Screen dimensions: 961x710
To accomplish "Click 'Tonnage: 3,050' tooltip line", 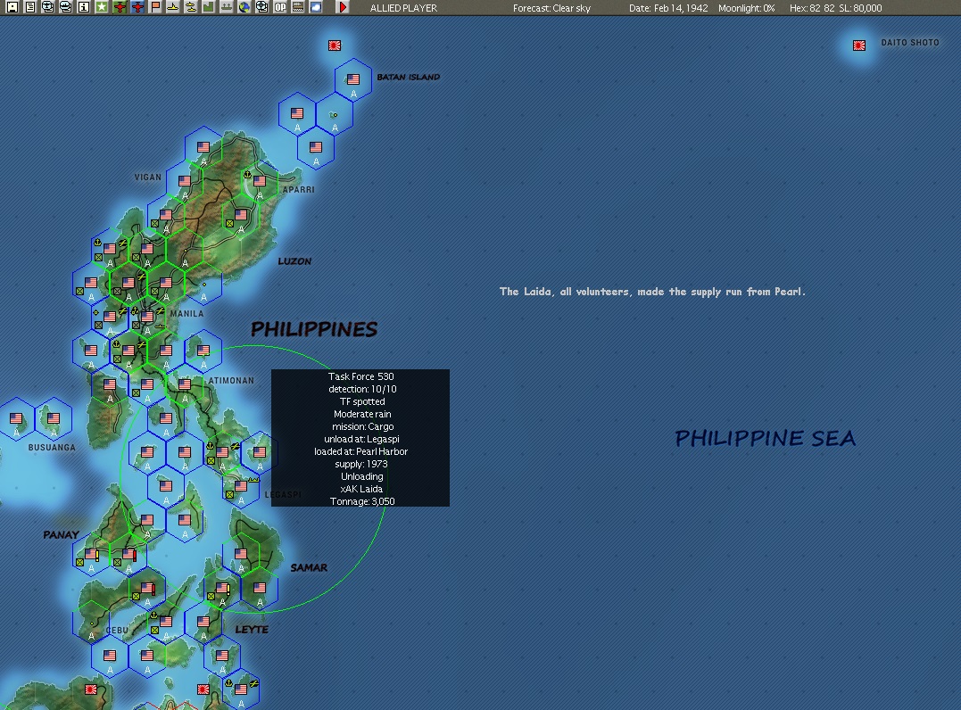I will 362,501.
